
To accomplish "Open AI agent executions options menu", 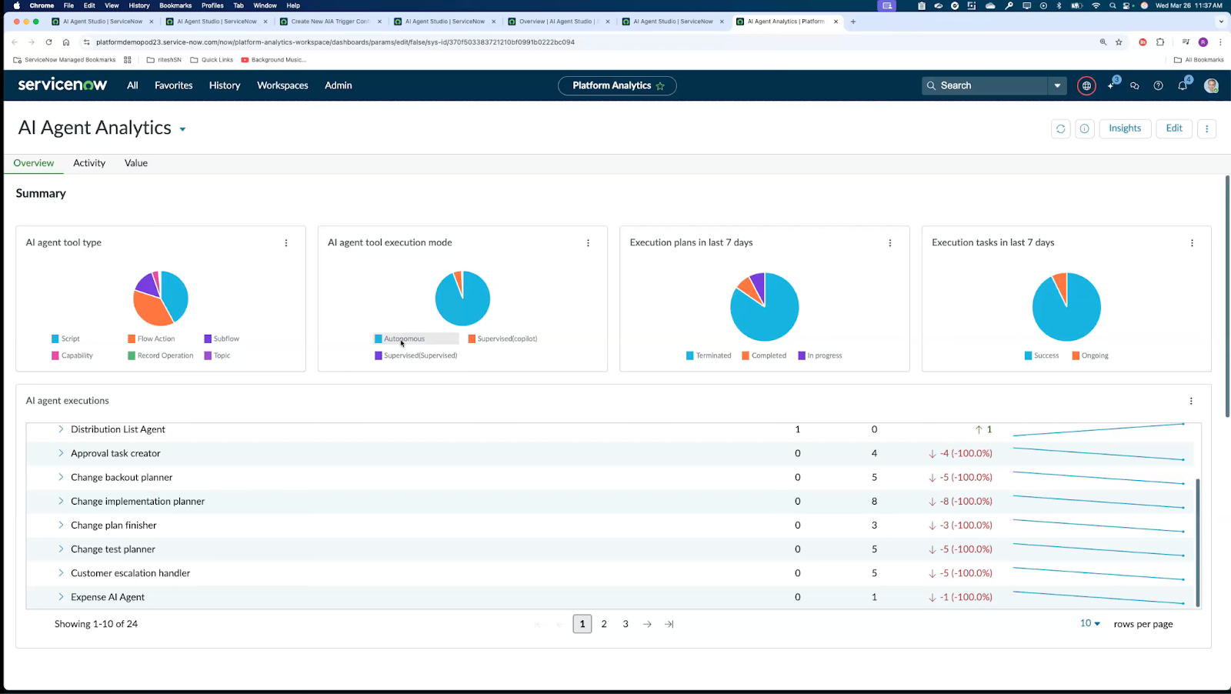I will (1191, 401).
